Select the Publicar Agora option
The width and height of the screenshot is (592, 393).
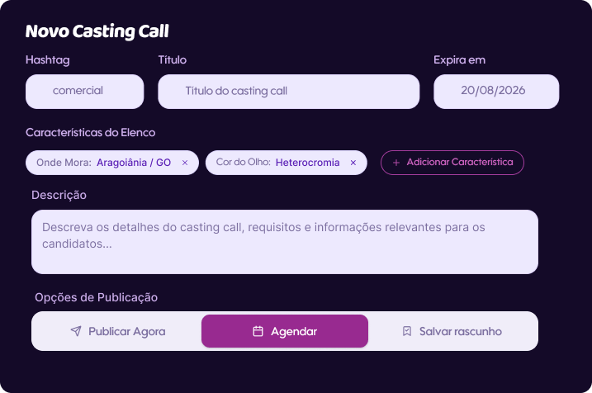tap(118, 331)
